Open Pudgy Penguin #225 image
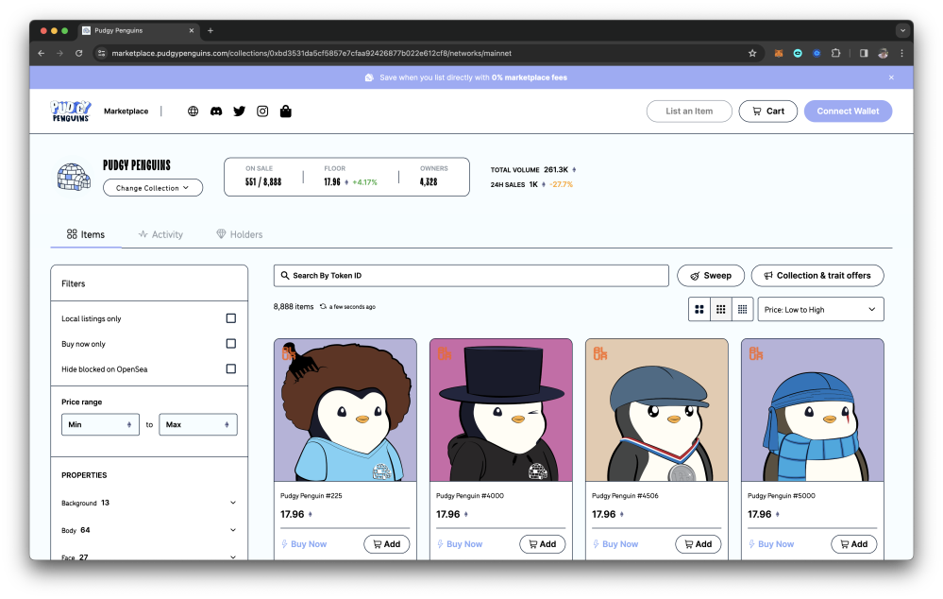This screenshot has width=943, height=599. (x=345, y=410)
